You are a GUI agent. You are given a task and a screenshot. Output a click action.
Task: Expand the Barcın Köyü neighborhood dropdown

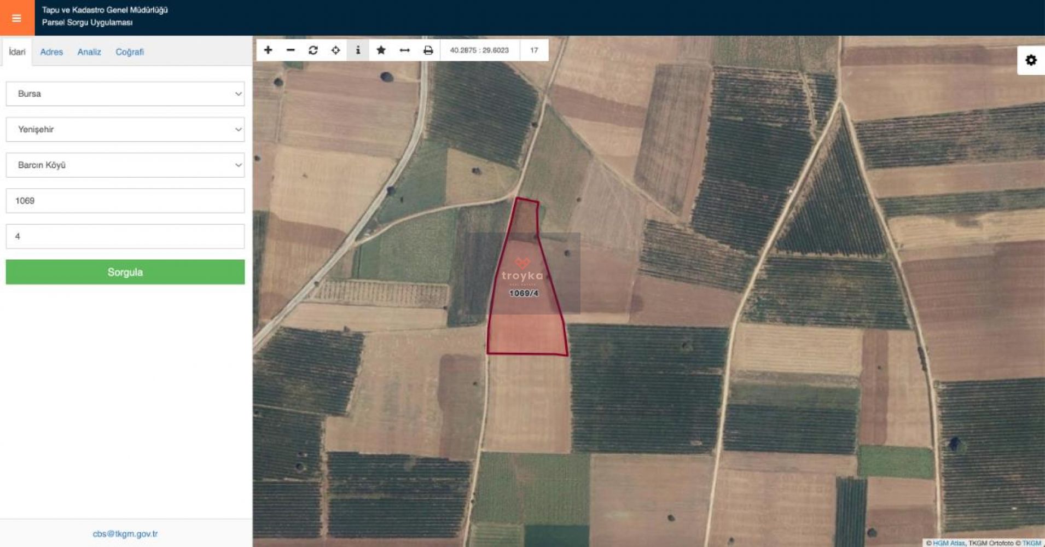125,165
